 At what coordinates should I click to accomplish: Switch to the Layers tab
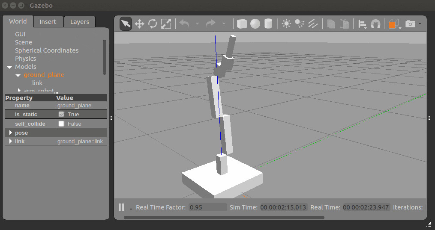click(80, 21)
